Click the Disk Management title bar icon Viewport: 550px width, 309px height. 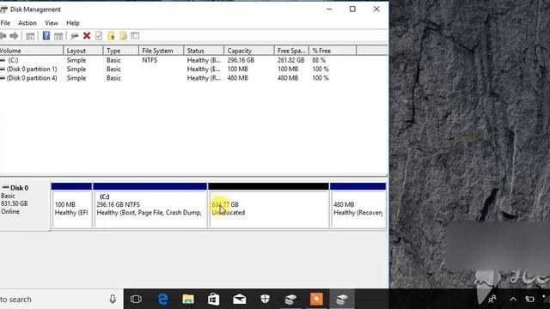click(x=3, y=9)
